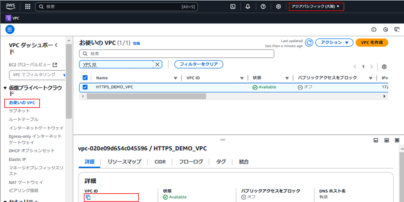Screen dimensions: 404x202
Task: Go to previous page arrow
Action: point(355,67)
